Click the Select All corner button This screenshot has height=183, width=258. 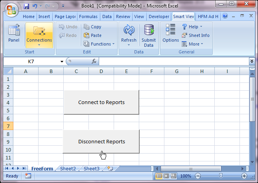click(8, 71)
